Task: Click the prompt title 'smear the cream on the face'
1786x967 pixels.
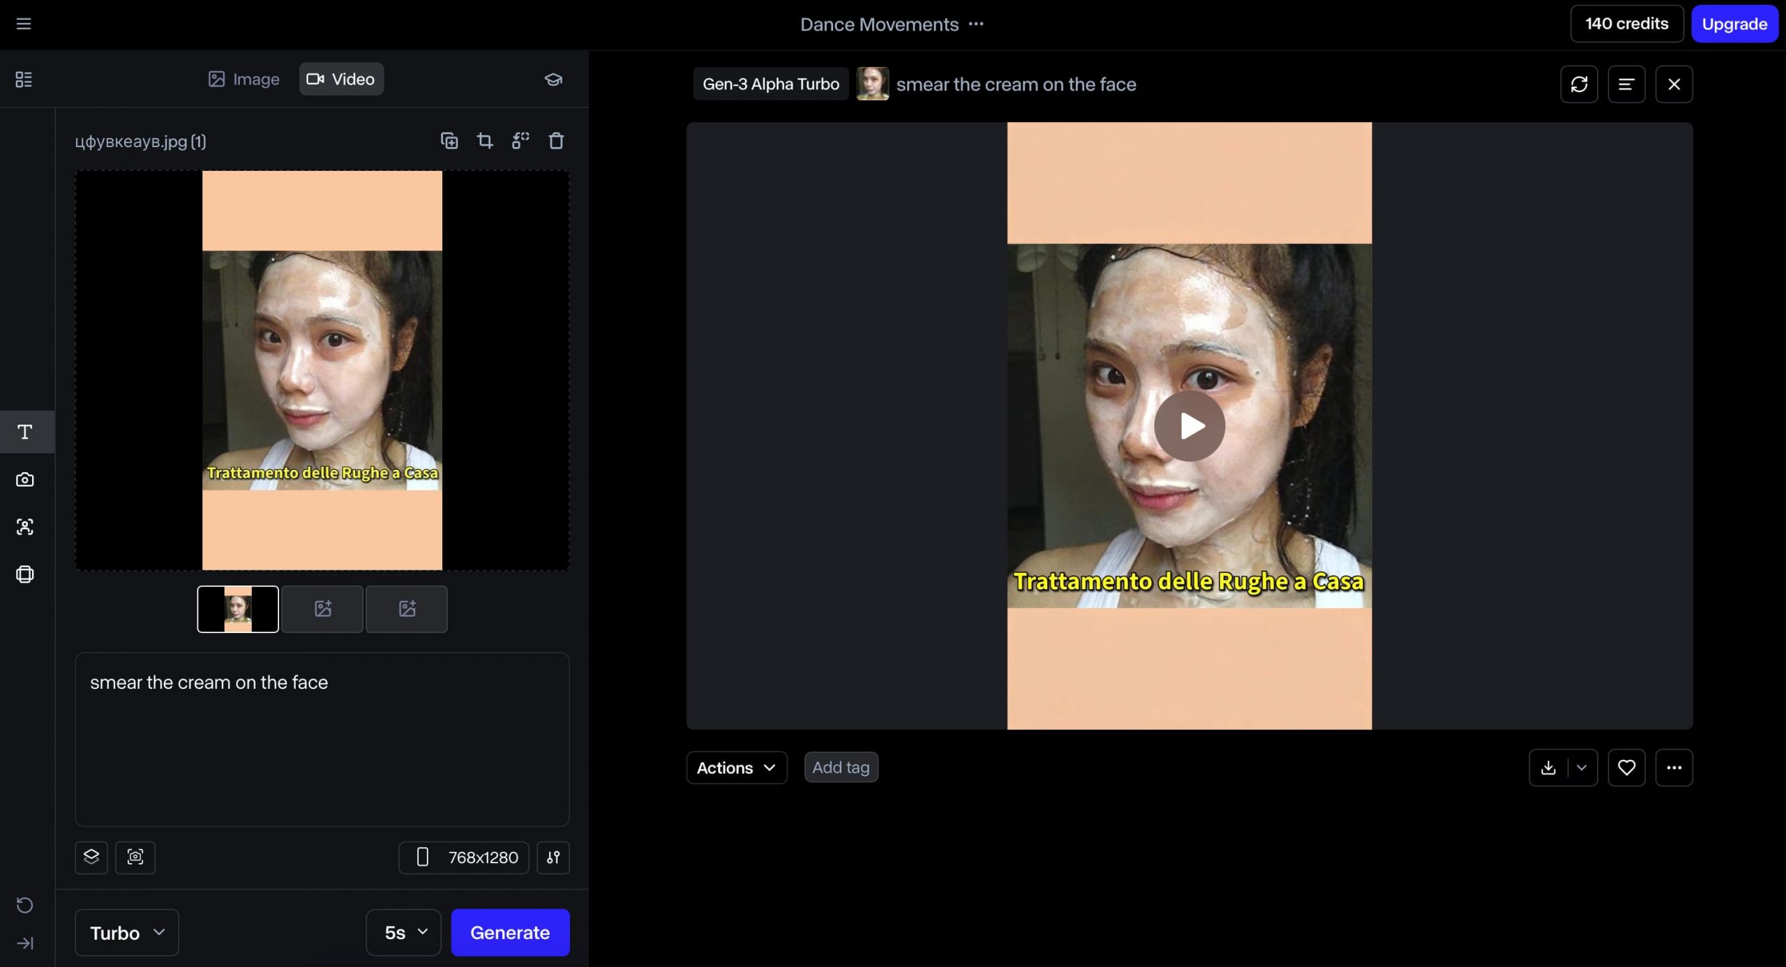Action: click(1016, 84)
